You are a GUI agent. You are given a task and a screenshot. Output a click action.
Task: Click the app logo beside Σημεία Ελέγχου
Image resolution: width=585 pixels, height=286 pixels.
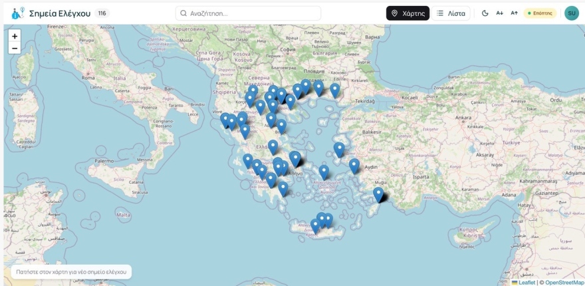[18, 13]
